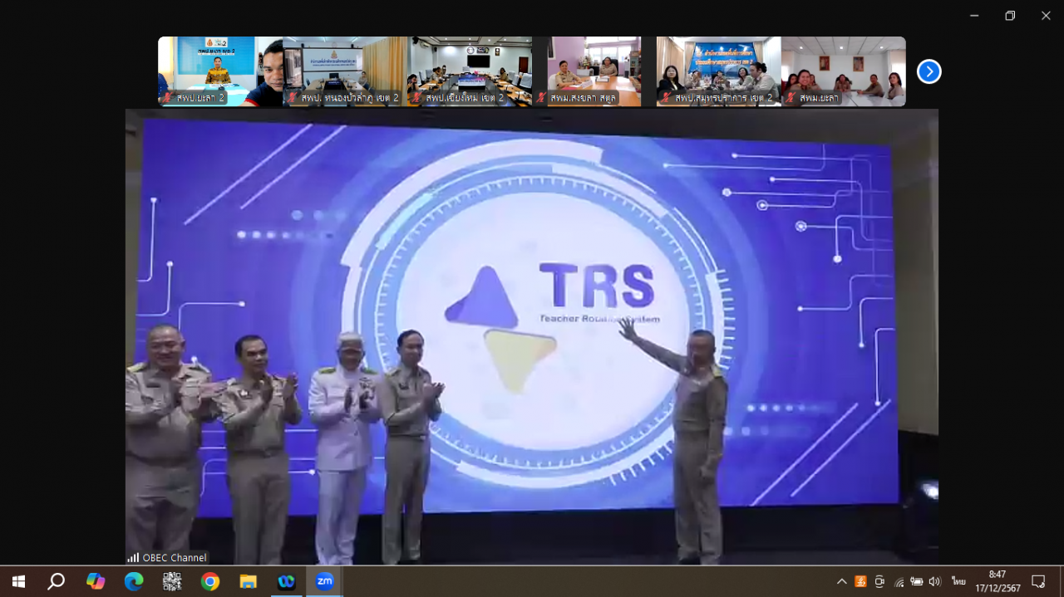
Task: Select the สพป.สมุทรปราการ เขต 2 video thumbnail
Action: coord(719,71)
